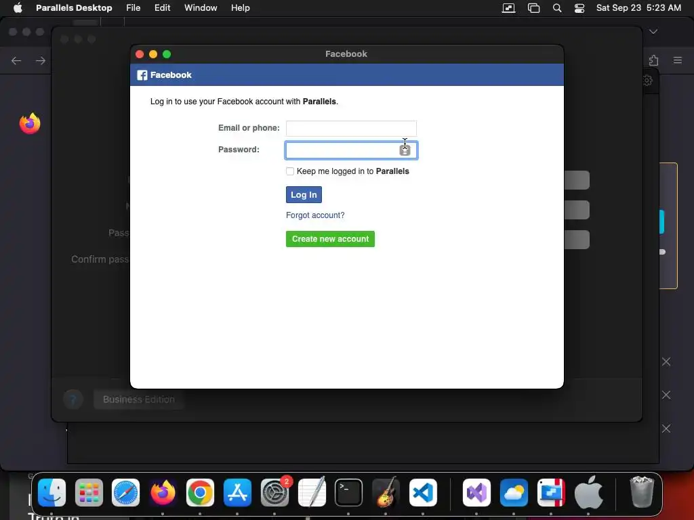Click the browser forward arrow in the background window

pos(40,60)
